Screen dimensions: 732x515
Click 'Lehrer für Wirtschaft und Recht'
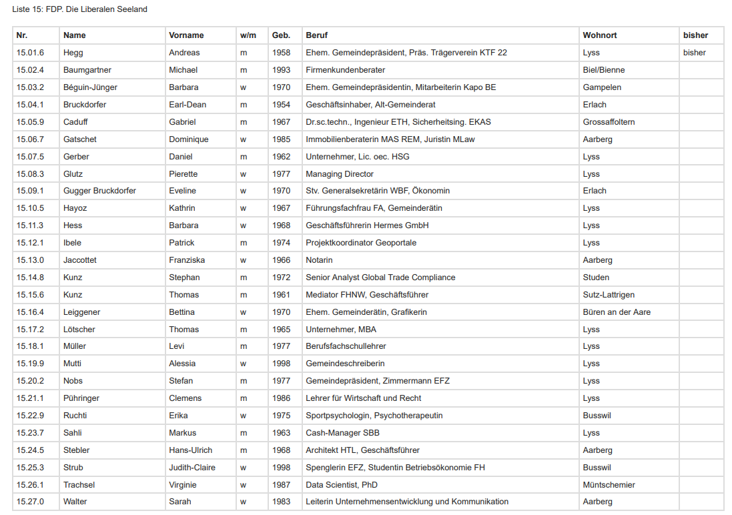[363, 398]
